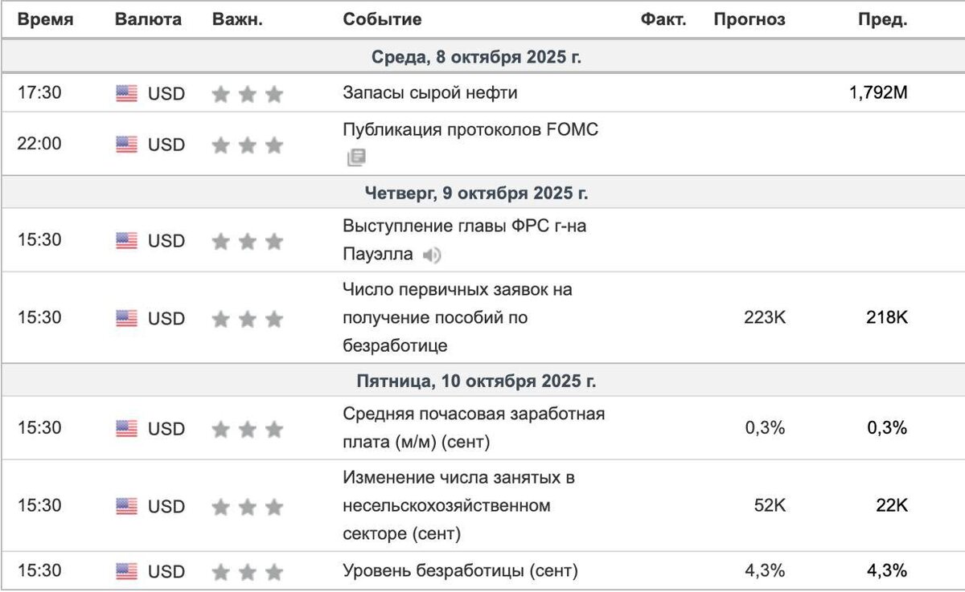965x592 pixels.
Task: Click the US flag in the 17:30 crude oil row
Action: pyautogui.click(x=126, y=94)
